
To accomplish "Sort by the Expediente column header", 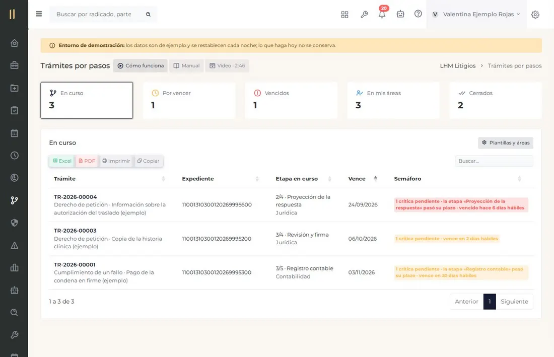I will pos(221,179).
